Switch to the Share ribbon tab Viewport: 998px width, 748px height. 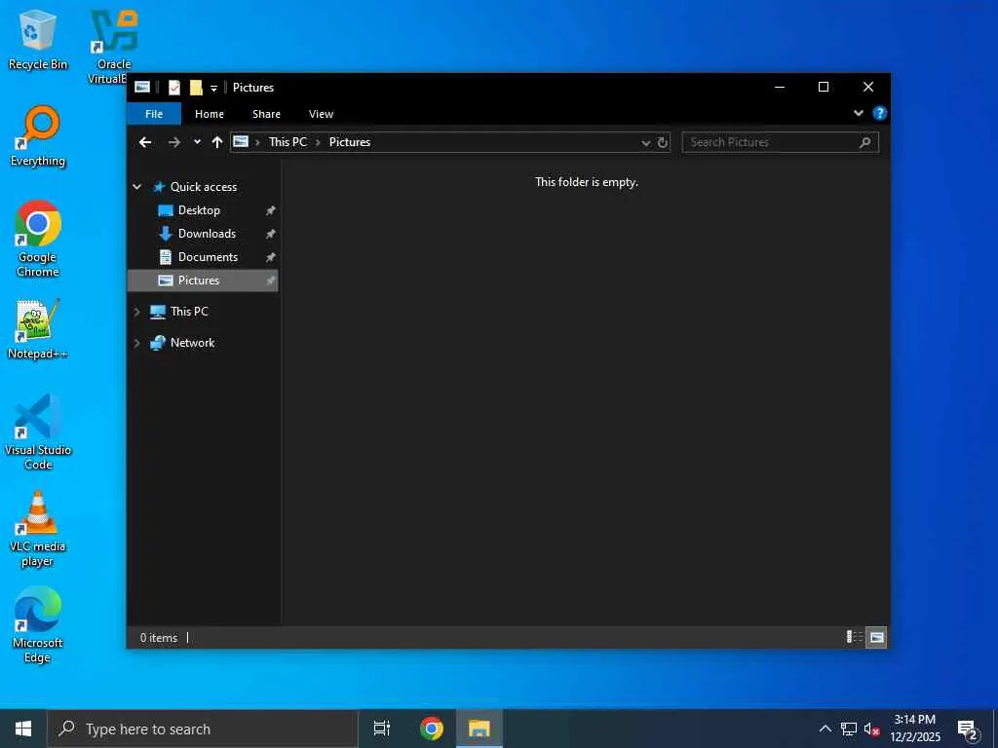pos(266,114)
